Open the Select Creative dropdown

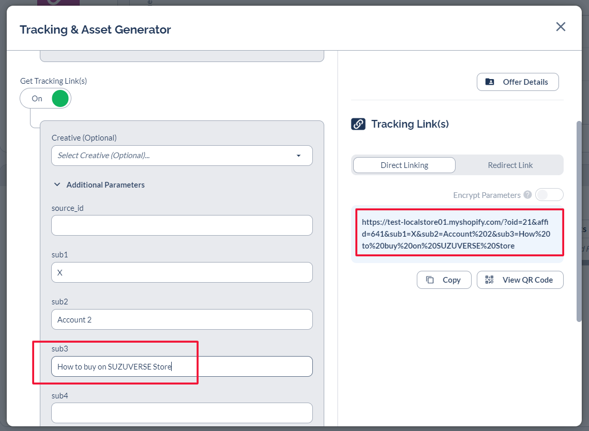click(x=182, y=156)
